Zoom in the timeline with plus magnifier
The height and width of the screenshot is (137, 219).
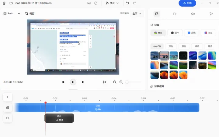121,82
